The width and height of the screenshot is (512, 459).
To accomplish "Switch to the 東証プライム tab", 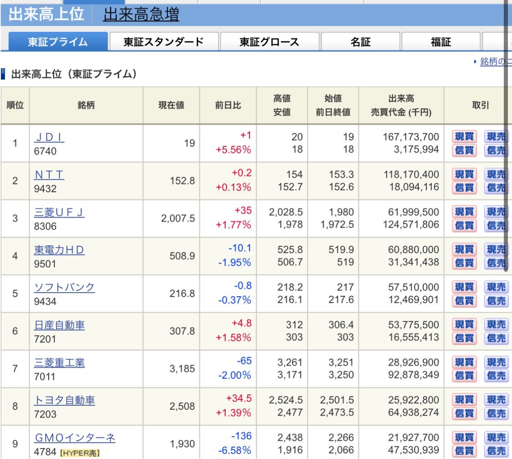I will [x=58, y=42].
